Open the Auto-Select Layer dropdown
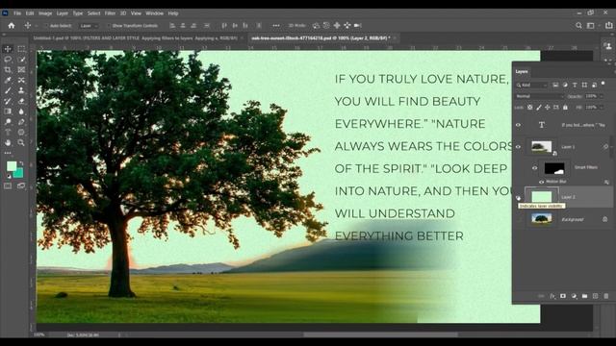Screen dimensions: 616x346 pos(89,26)
